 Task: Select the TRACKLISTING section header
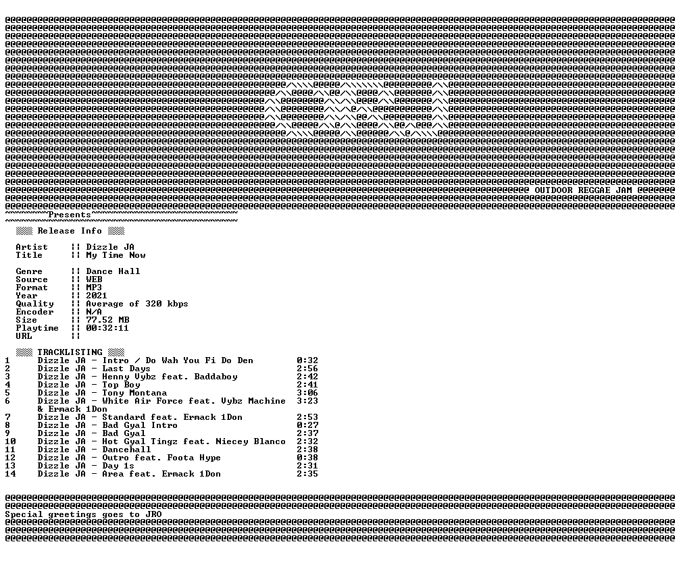click(70, 352)
